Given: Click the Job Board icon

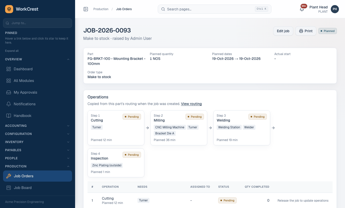Looking at the screenshot, I should click(9, 188).
